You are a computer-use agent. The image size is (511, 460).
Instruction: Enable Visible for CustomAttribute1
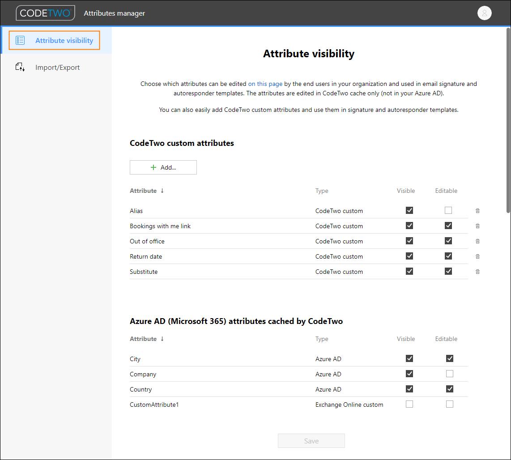(409, 404)
